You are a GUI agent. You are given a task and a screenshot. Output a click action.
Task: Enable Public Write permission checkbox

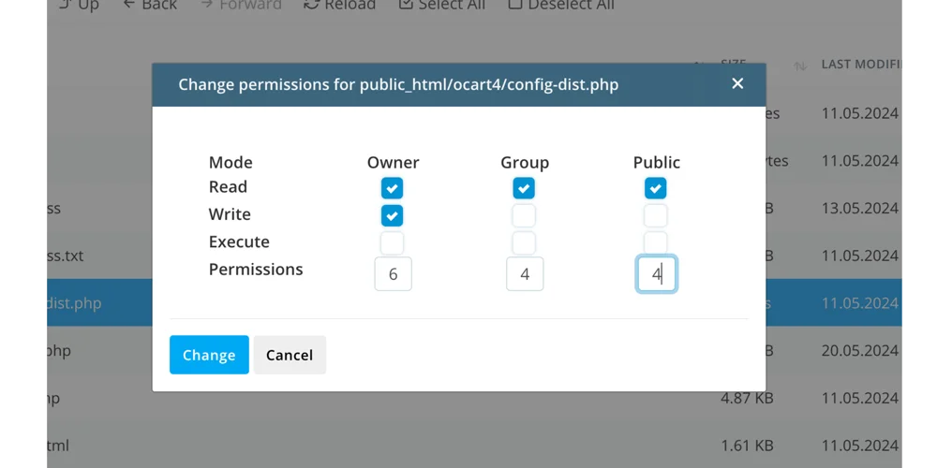coord(656,215)
